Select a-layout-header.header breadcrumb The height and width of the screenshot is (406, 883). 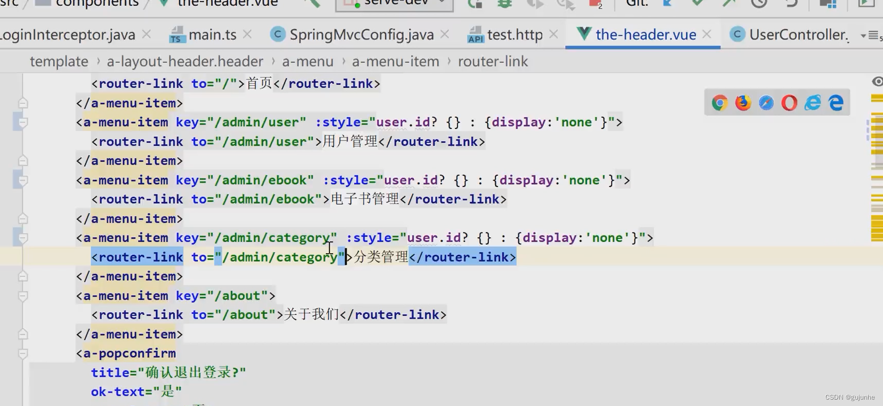185,62
